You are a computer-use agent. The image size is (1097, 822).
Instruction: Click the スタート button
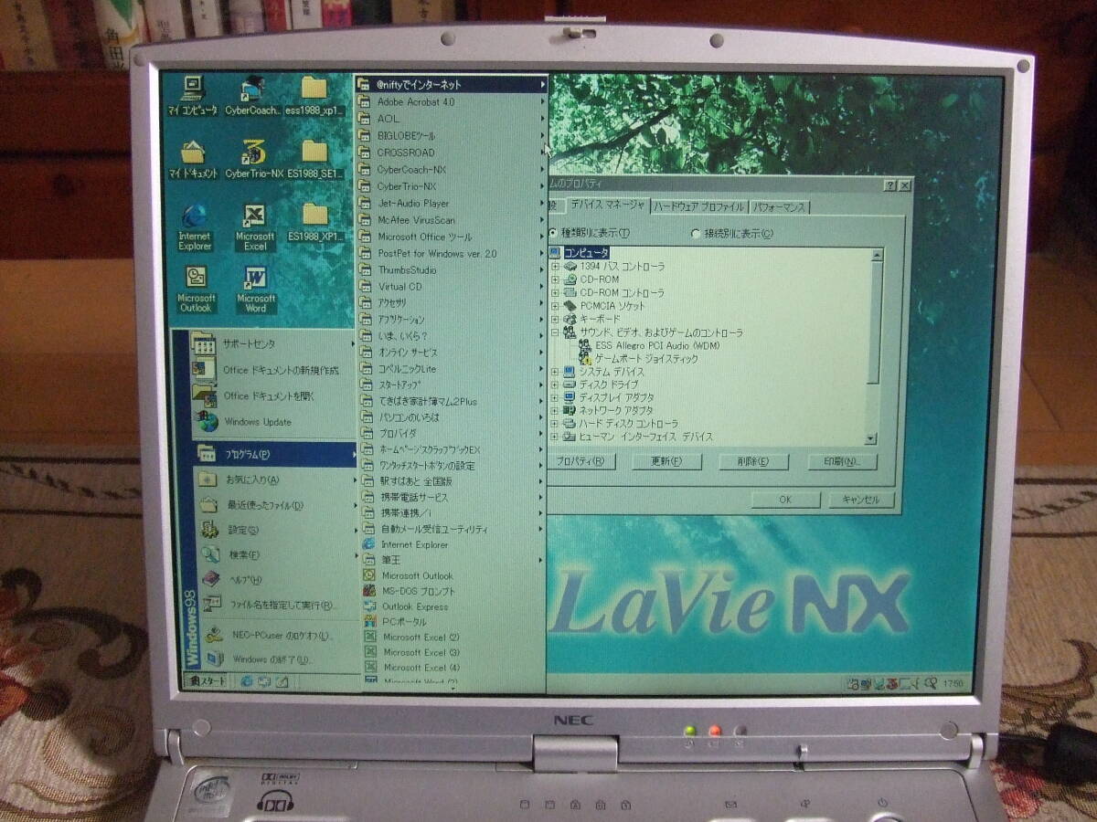pyautogui.click(x=206, y=681)
